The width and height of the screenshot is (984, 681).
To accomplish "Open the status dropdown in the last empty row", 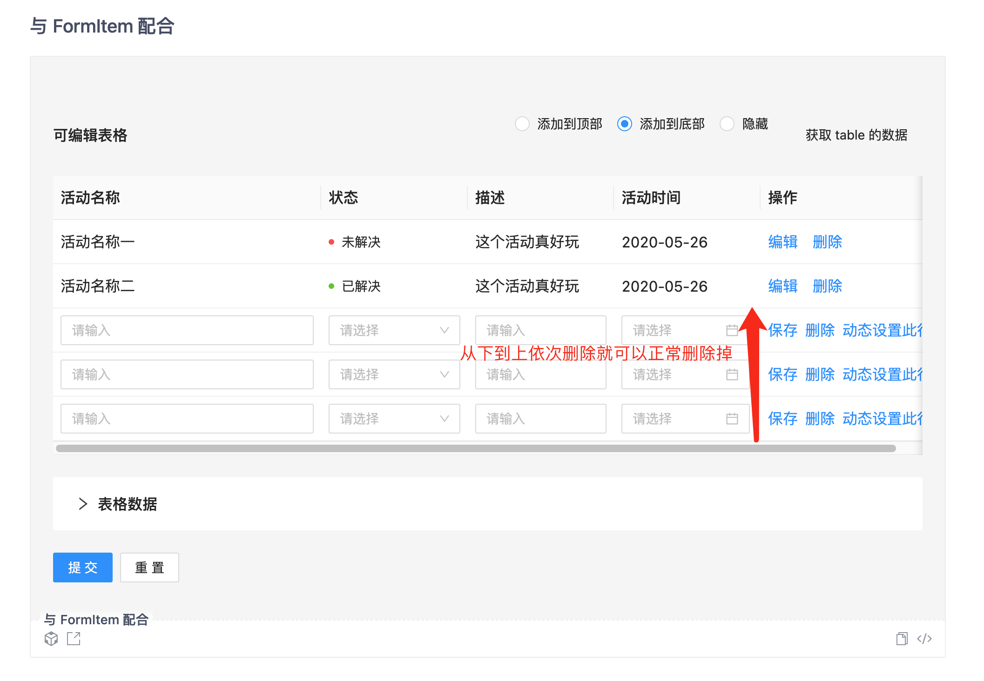I will [x=394, y=419].
